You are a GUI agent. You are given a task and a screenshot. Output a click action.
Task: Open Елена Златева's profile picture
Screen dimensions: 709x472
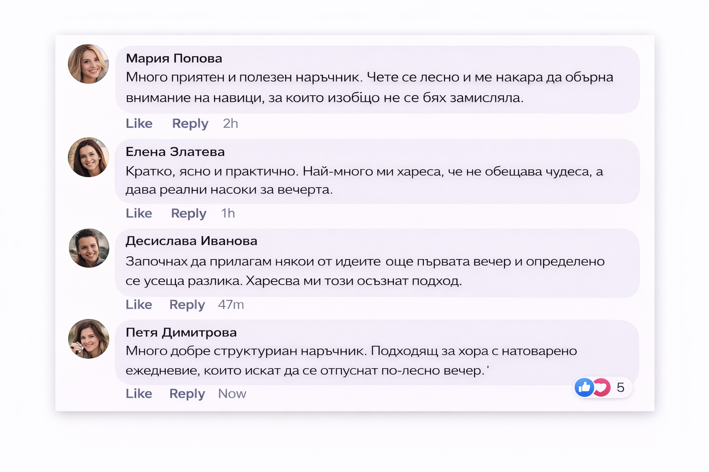pos(88,157)
